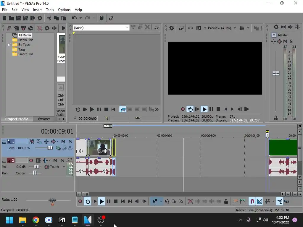Open track 1 Track Motion icon
This screenshot has height=227, width=303.
pyautogui.click(x=39, y=142)
